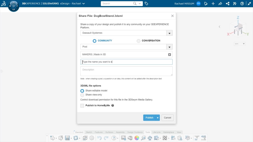Switch to the View tab
Image resolution: width=253 pixels, height=142 pixels.
click(x=179, y=132)
